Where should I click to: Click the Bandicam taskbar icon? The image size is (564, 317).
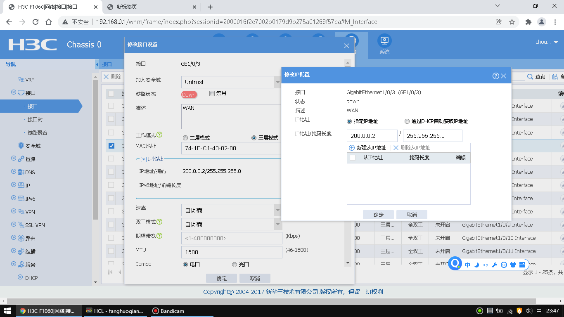click(168, 311)
